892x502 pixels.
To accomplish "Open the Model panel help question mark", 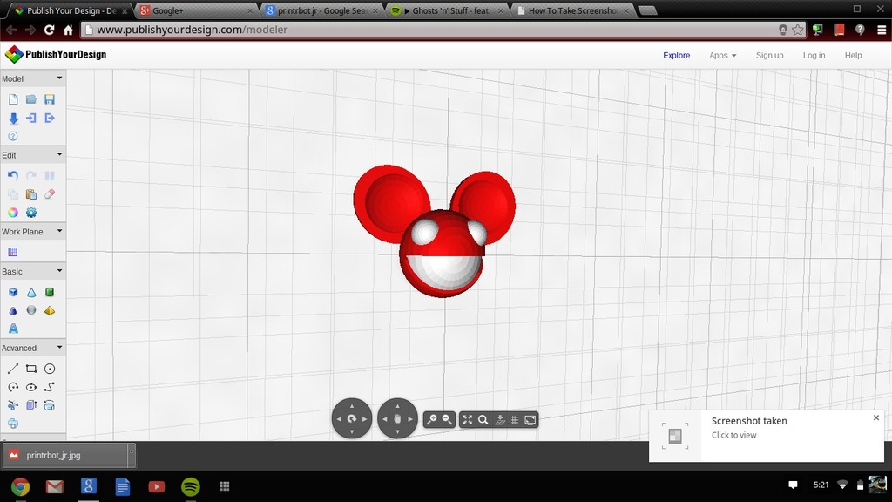I will tap(13, 136).
